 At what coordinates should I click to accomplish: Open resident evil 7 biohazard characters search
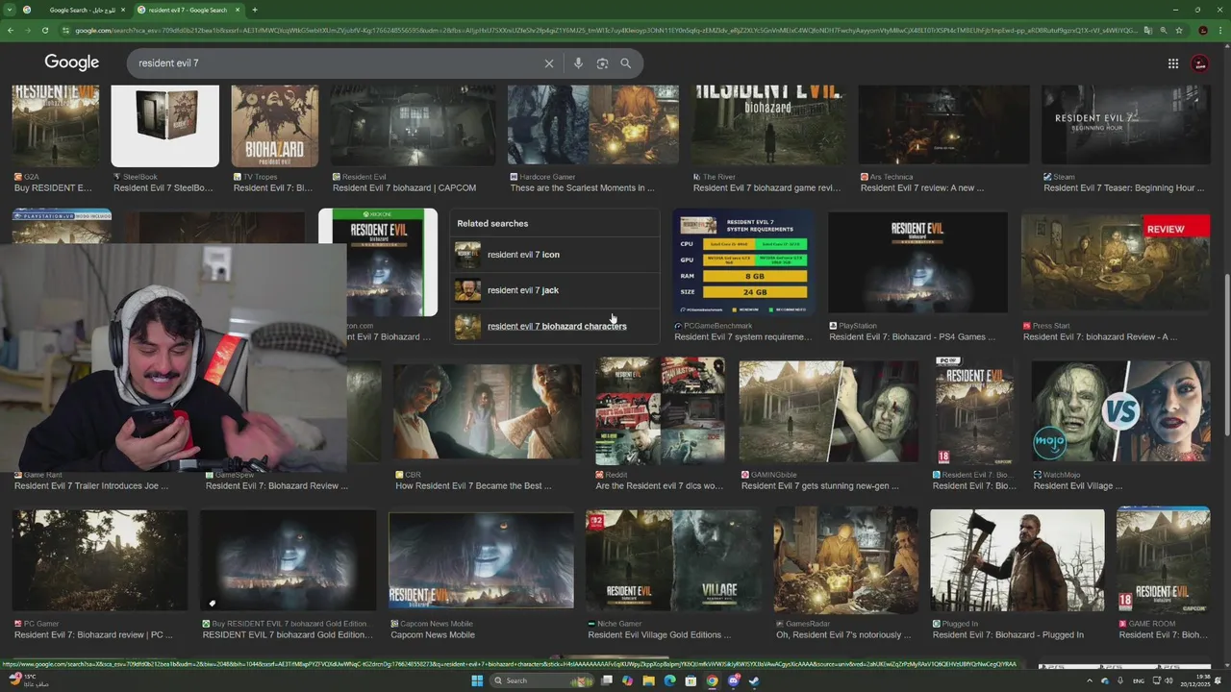click(x=556, y=326)
